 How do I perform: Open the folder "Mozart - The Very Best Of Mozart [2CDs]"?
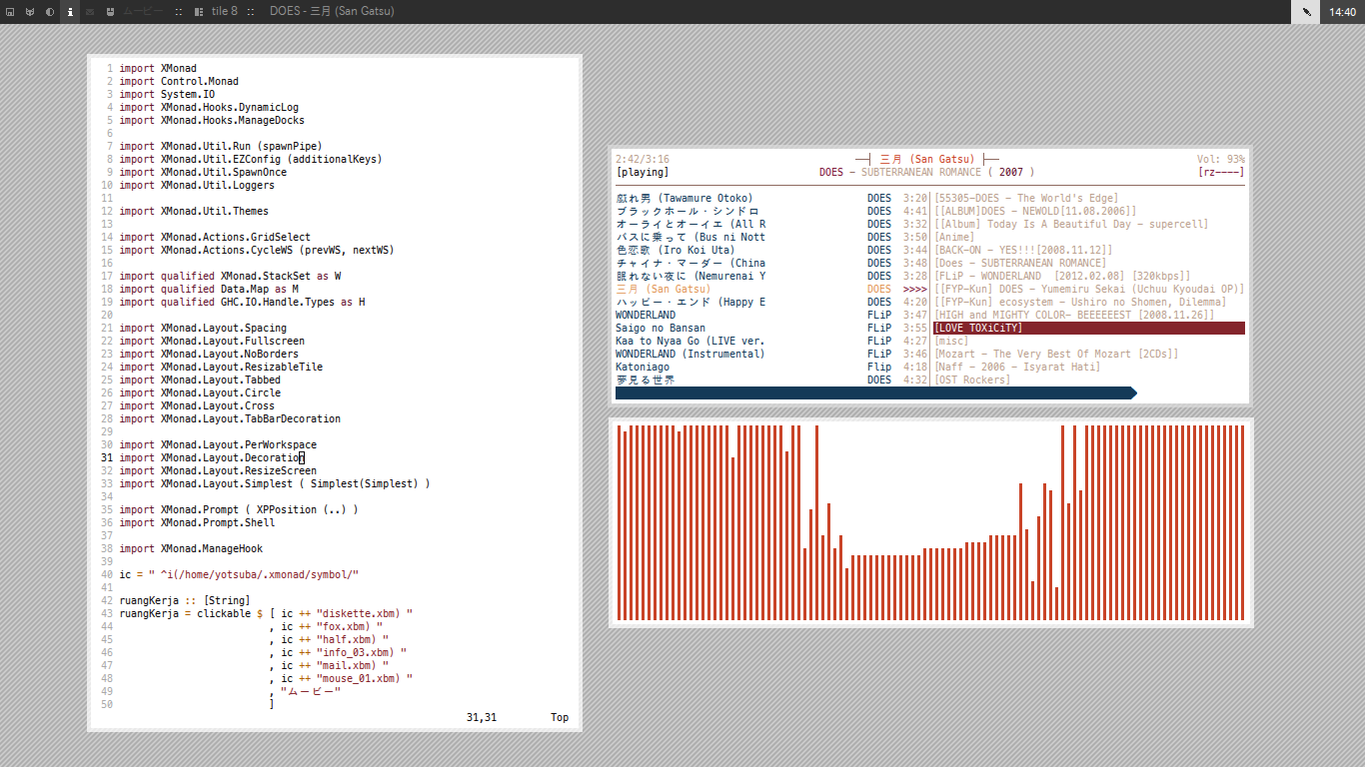[x=1056, y=354]
